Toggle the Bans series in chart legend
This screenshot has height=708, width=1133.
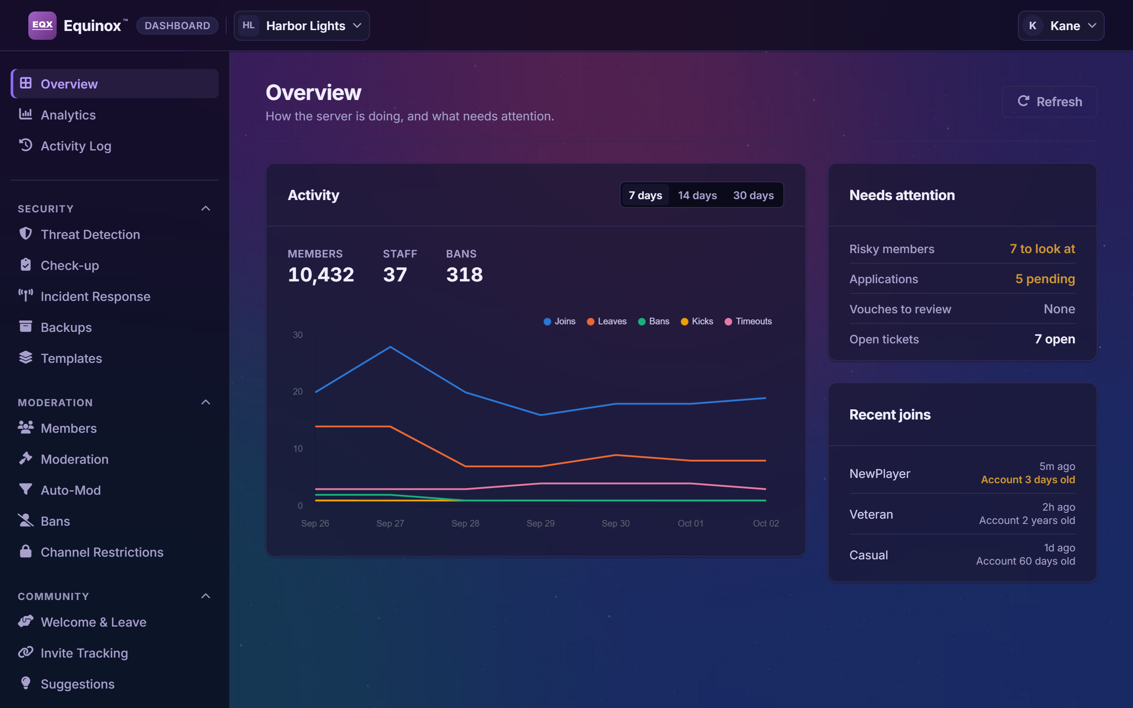[x=654, y=321]
